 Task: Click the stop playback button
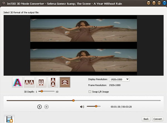(x=46, y=107)
